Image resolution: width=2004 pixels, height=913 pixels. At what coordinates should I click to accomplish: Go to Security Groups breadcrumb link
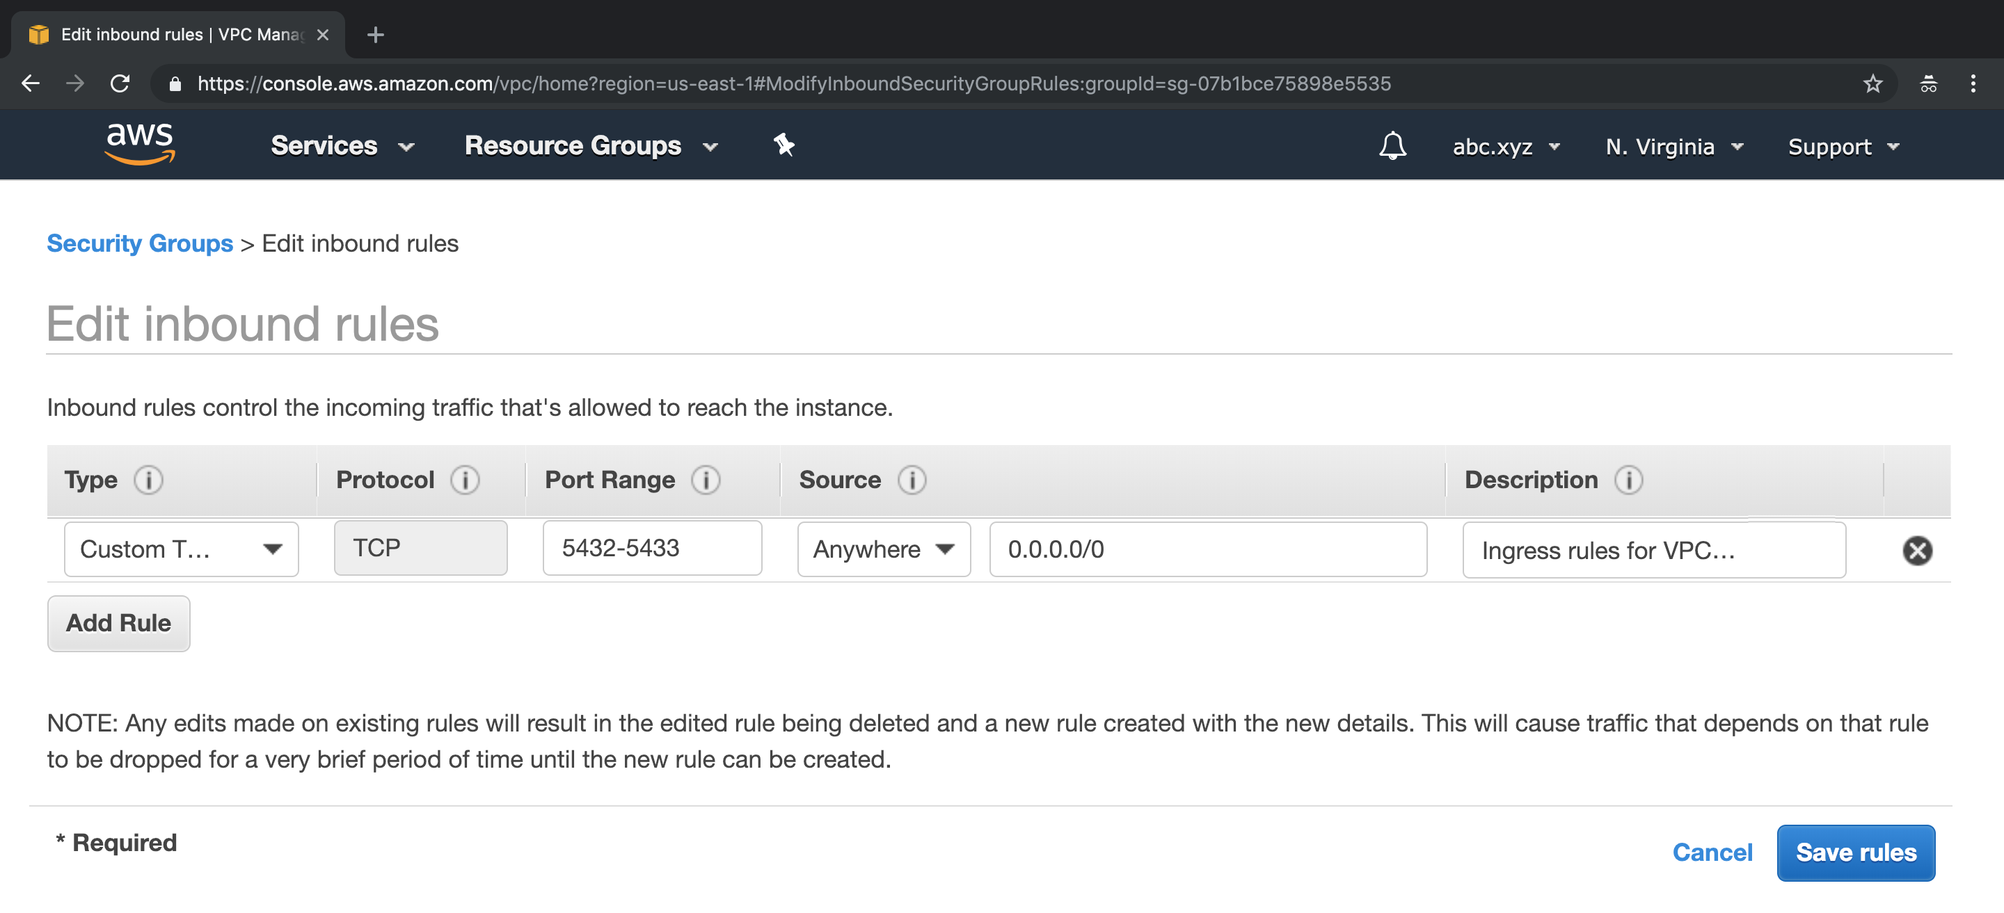[140, 243]
